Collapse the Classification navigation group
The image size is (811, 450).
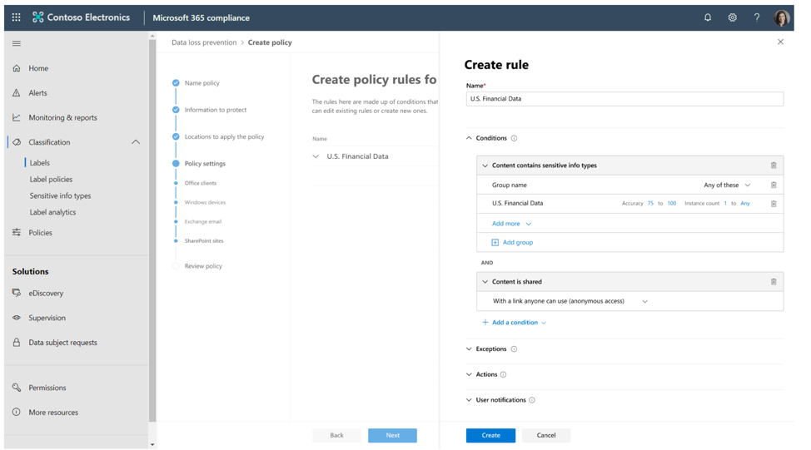[136, 142]
